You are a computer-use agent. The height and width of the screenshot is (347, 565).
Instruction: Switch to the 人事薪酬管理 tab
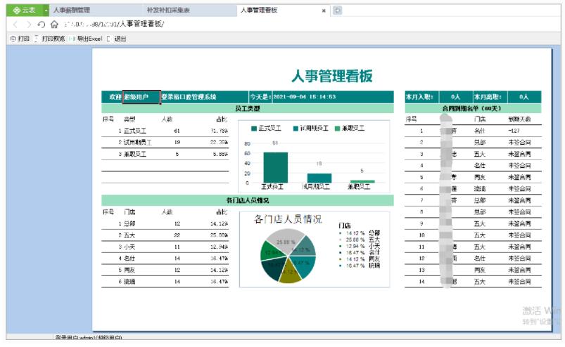(x=72, y=10)
